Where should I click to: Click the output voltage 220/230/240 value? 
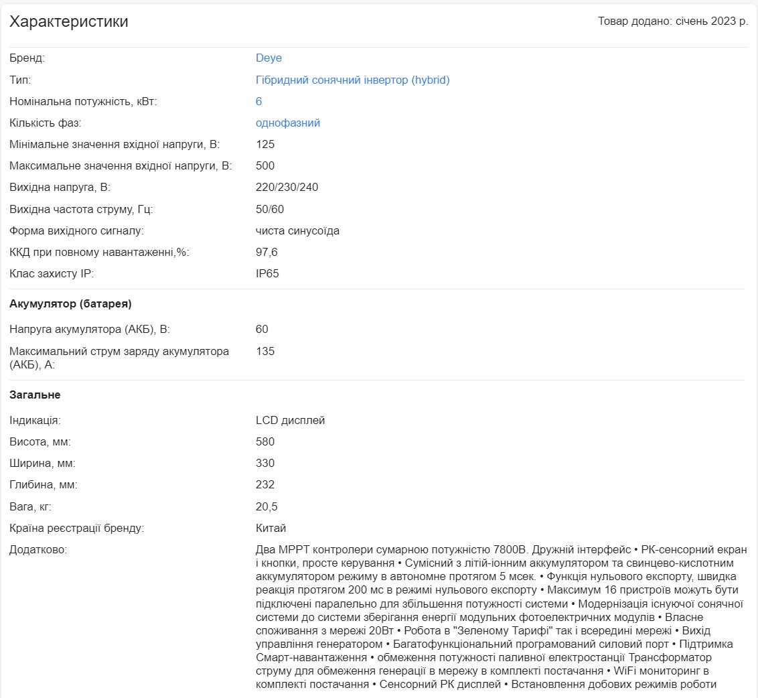(287, 187)
